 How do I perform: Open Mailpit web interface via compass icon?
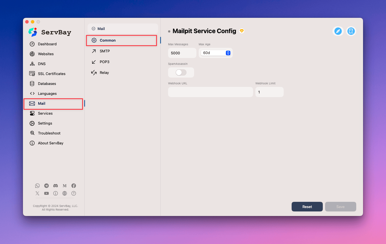tap(338, 31)
